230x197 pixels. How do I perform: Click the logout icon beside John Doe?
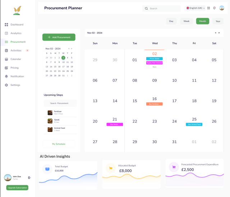[x=29, y=178]
